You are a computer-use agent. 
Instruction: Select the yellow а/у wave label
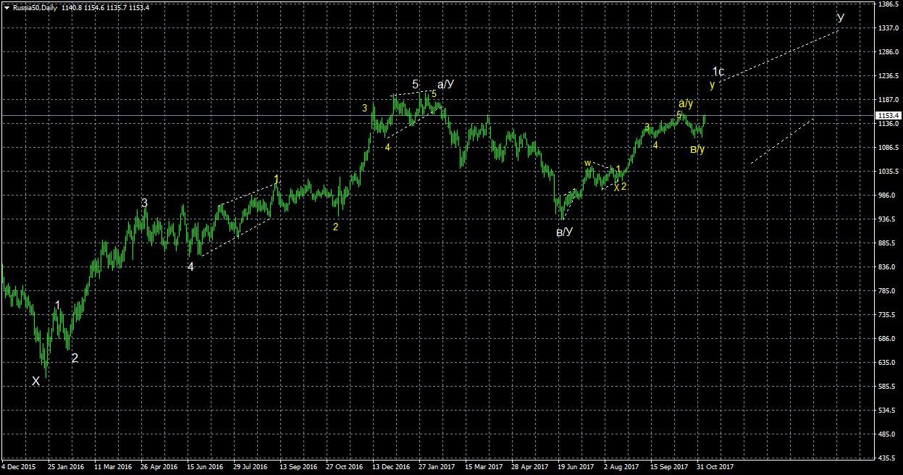[686, 104]
